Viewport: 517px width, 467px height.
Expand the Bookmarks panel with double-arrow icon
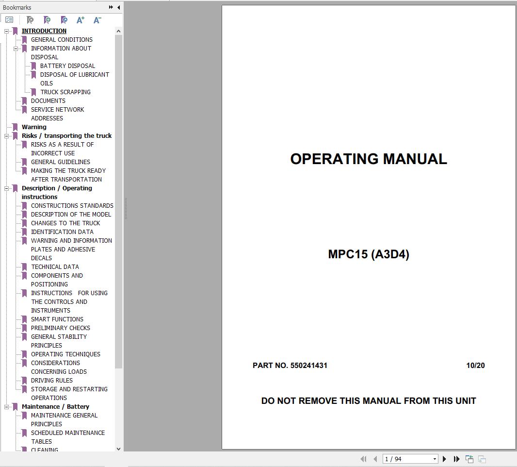pos(111,7)
